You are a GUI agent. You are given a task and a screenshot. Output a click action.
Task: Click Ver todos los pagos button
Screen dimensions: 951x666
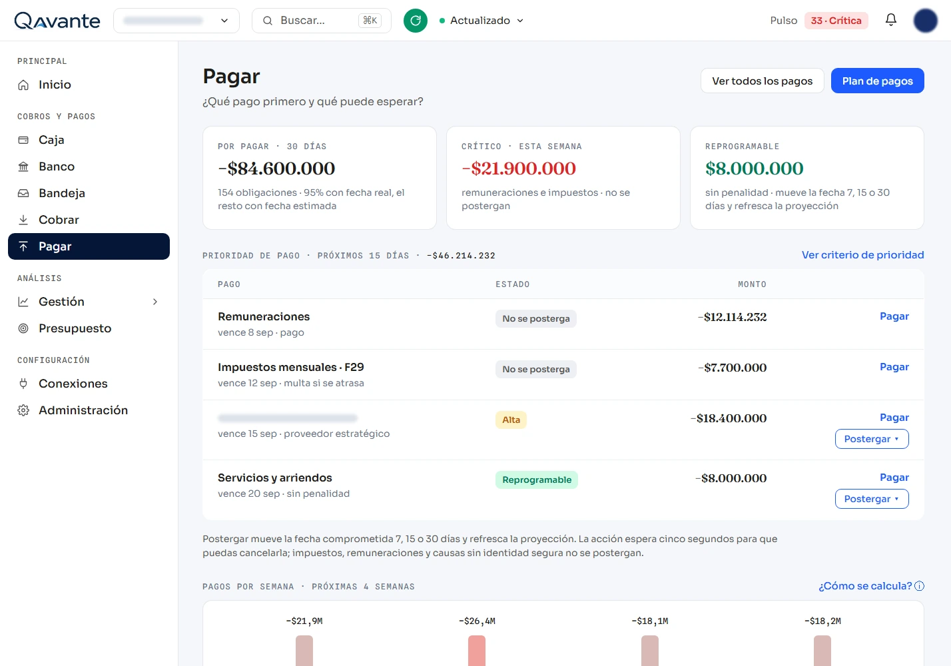pos(763,81)
